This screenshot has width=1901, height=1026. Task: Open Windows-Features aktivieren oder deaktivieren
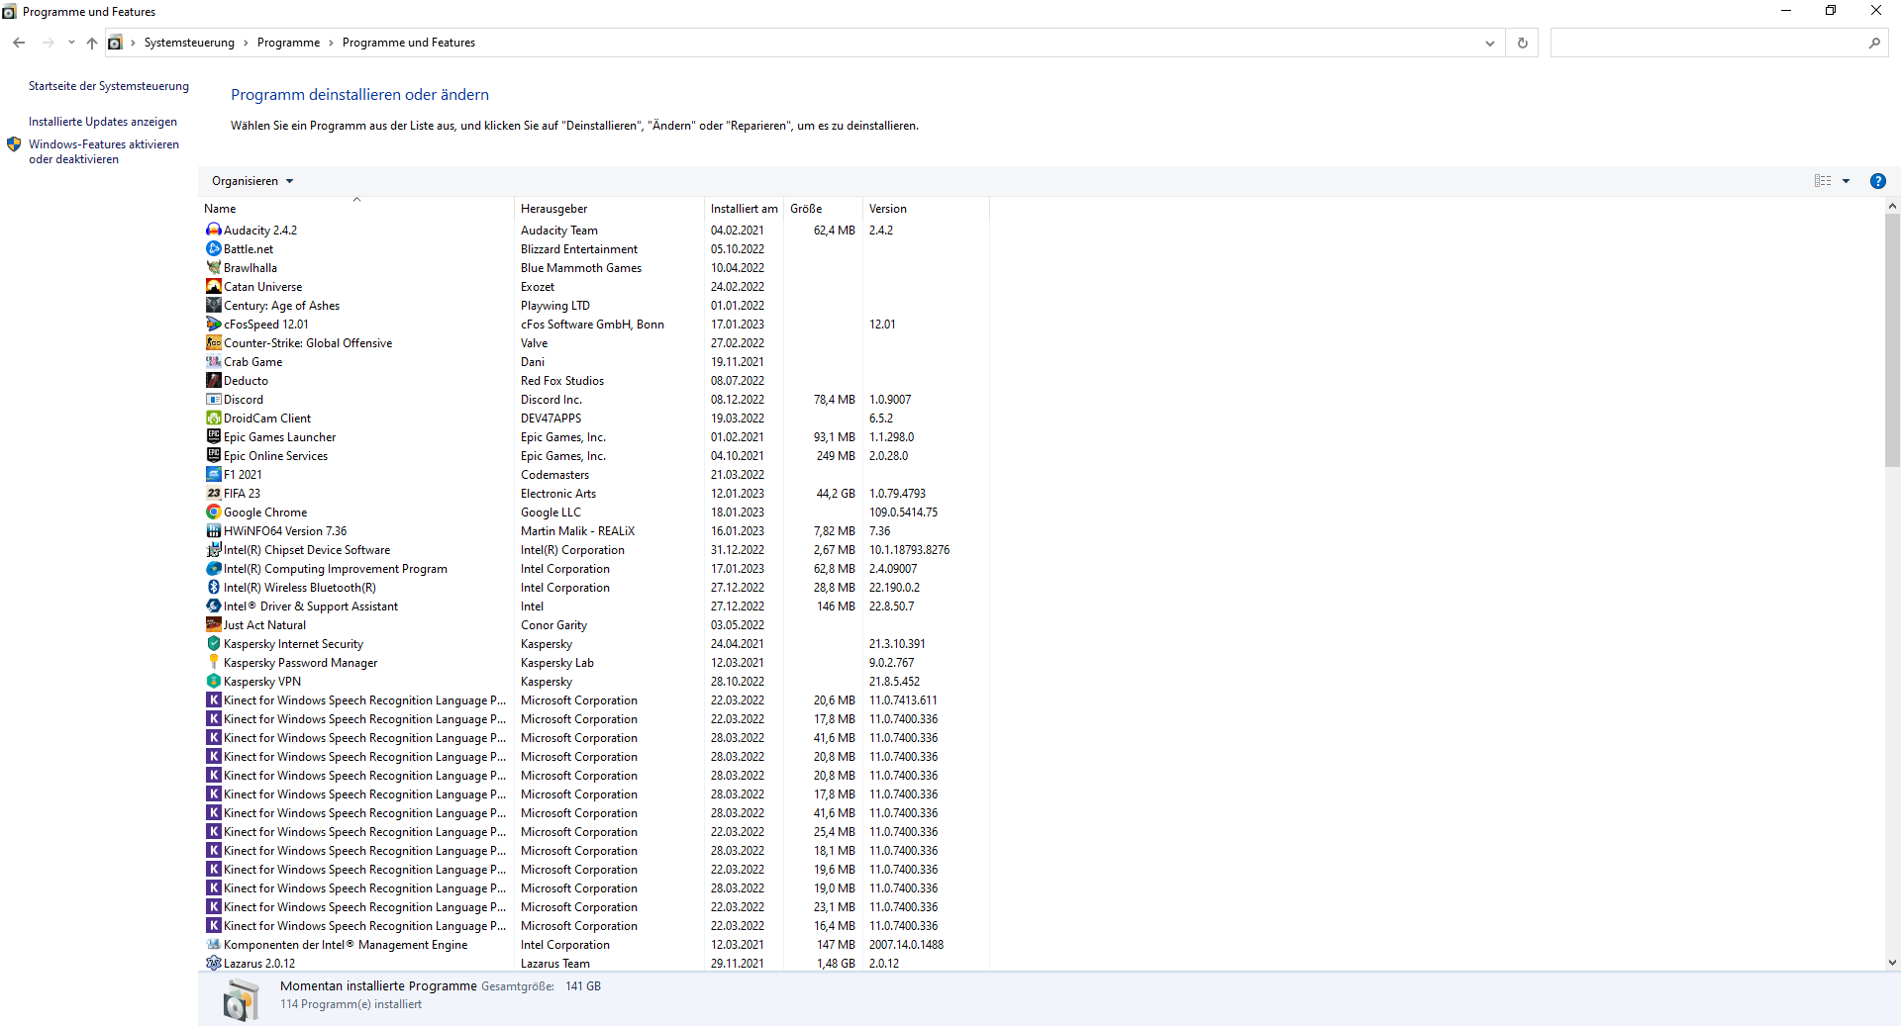point(104,151)
